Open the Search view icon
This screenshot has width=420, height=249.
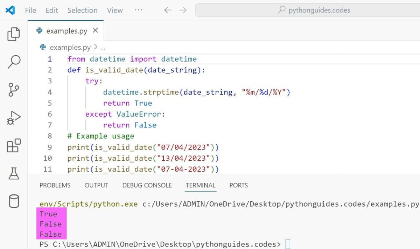point(14,62)
